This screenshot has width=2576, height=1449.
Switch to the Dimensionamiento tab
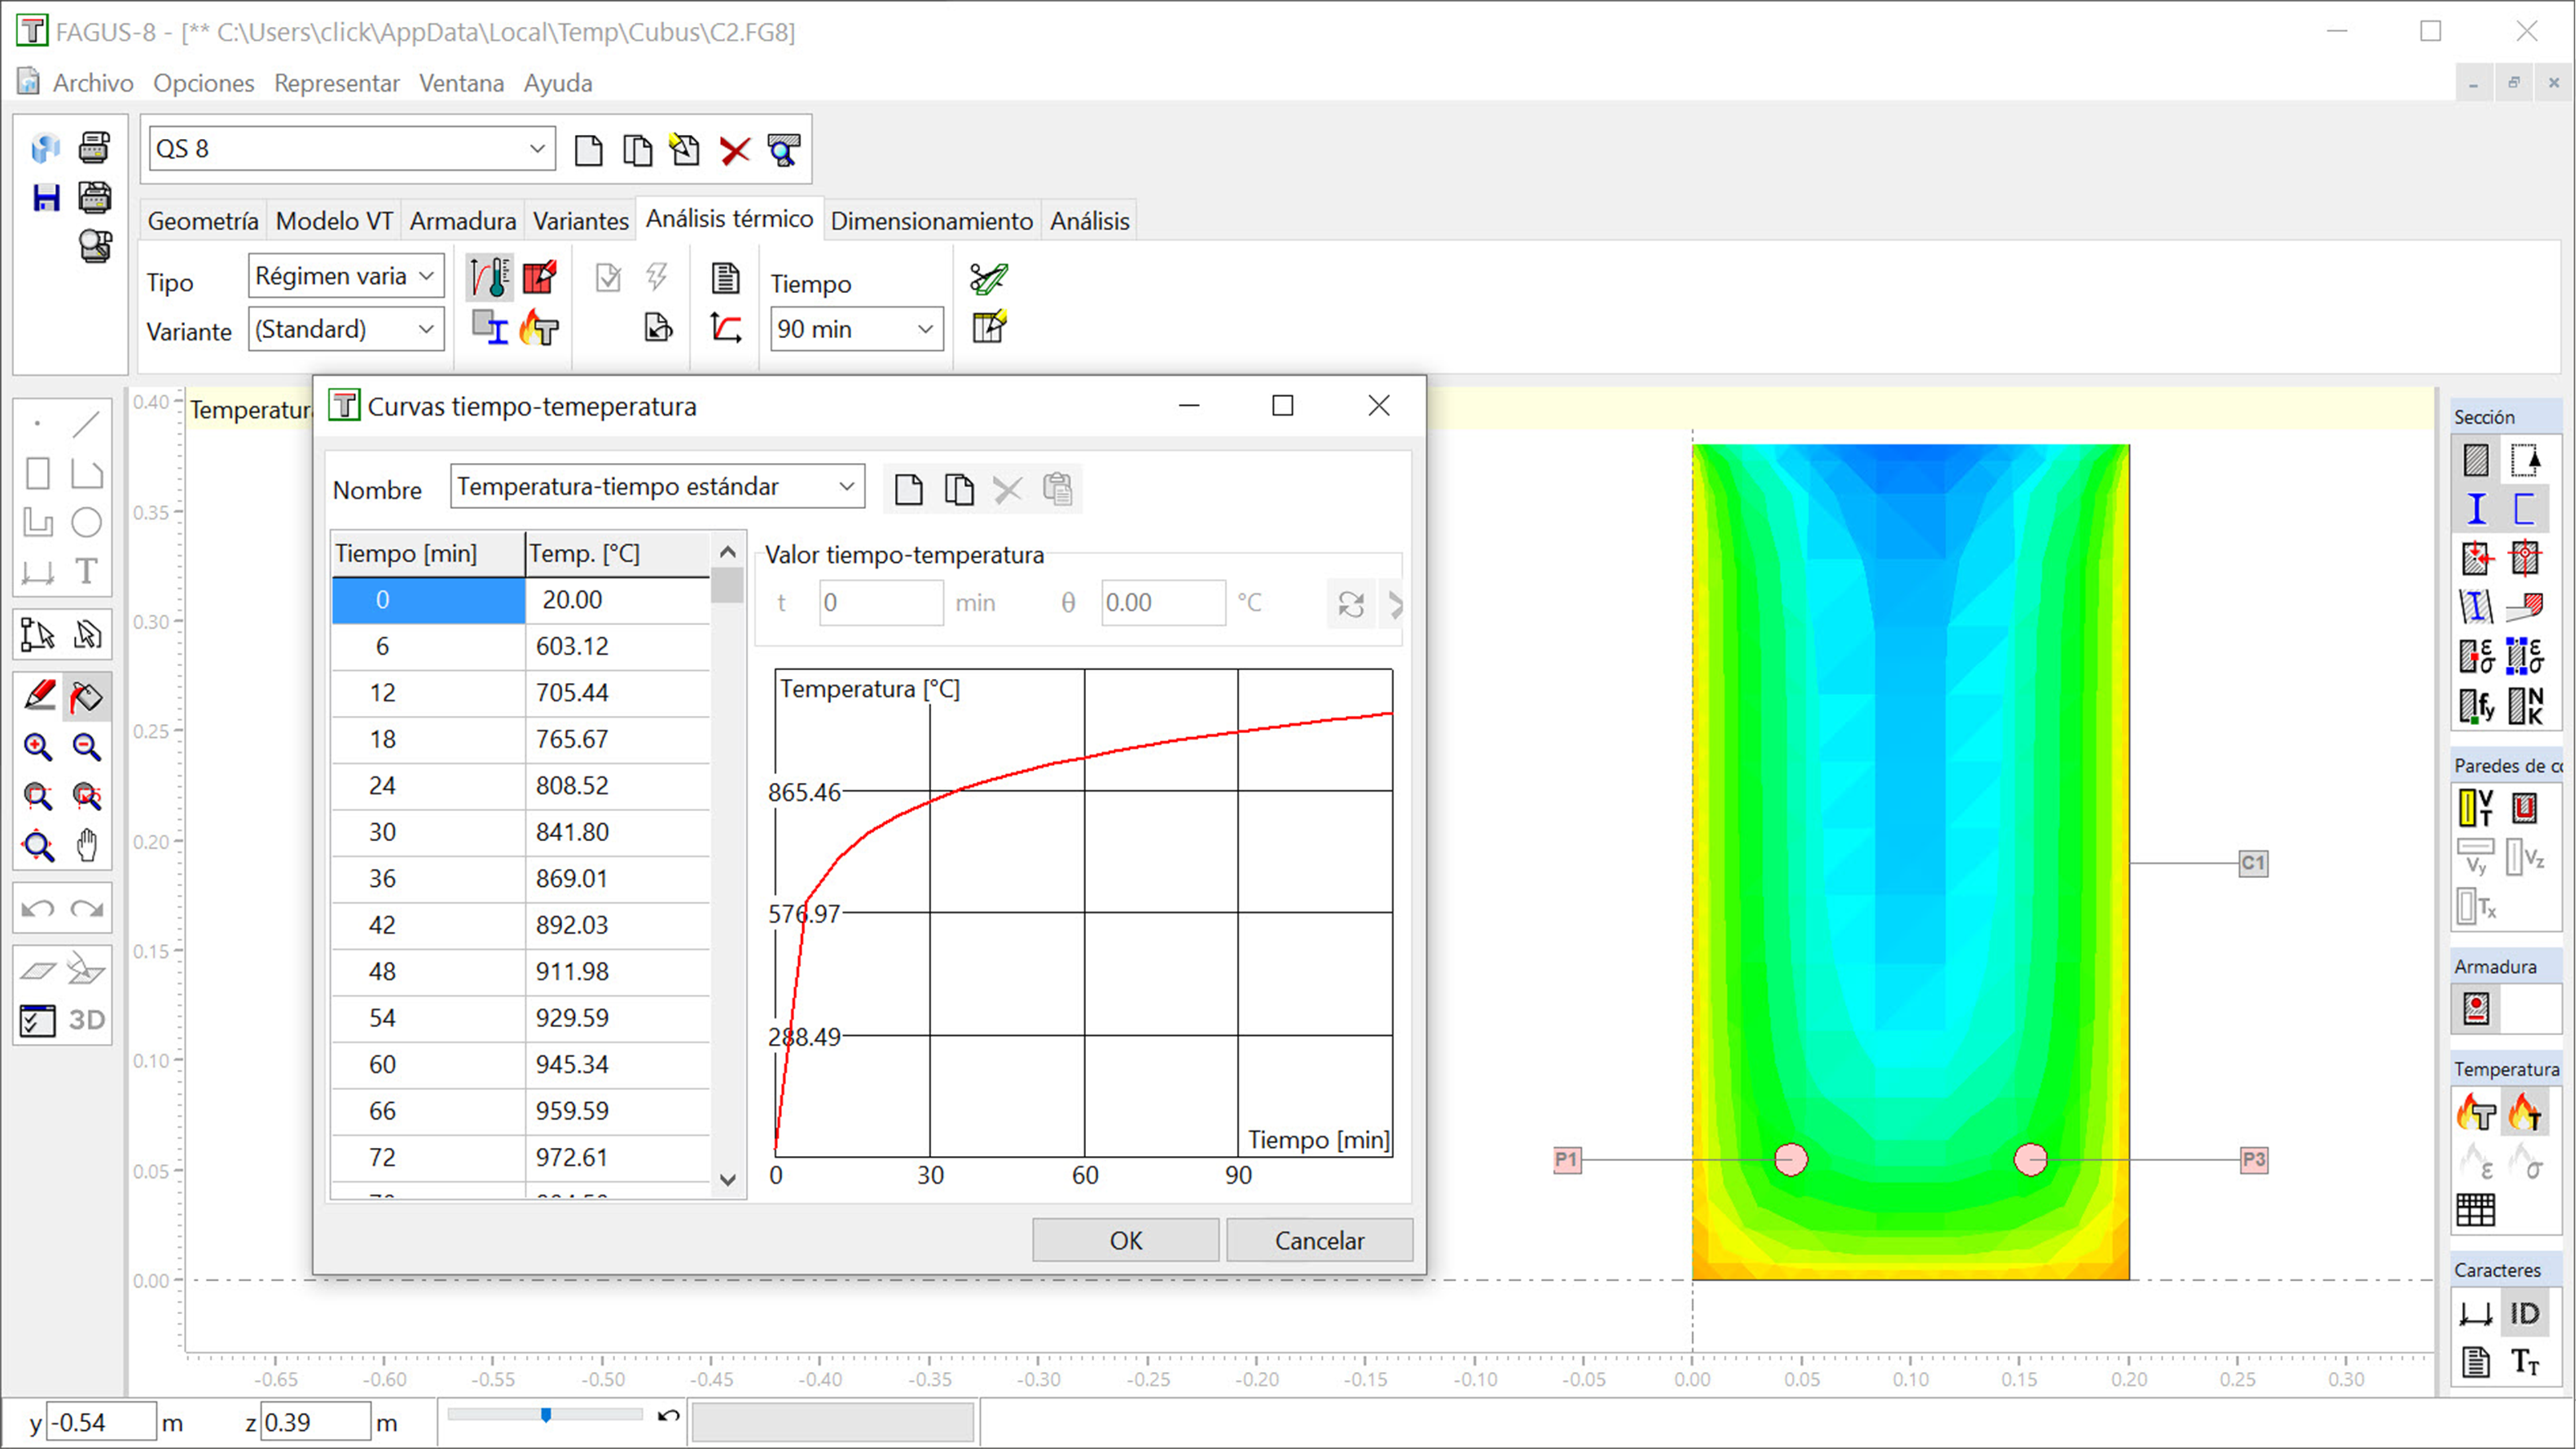931,221
